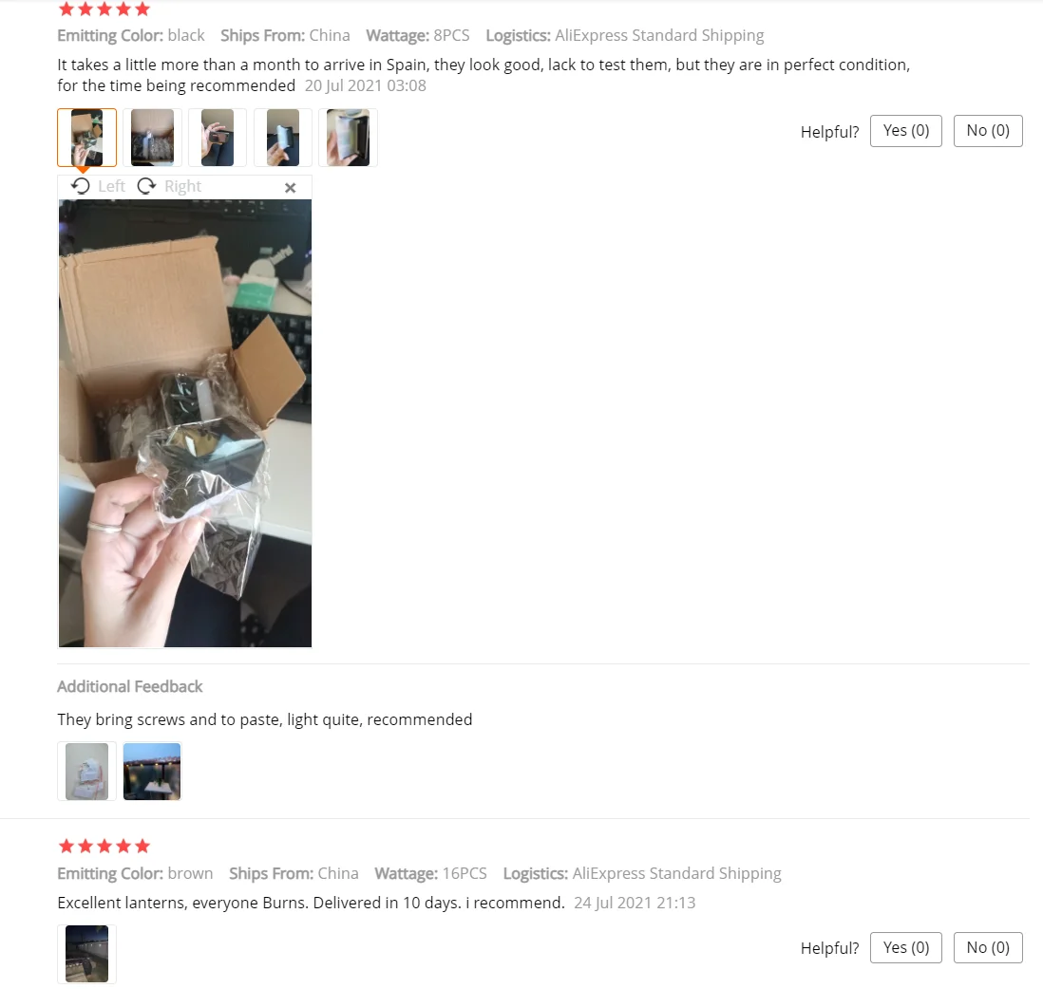Click the star rating above the Spain review

104,9
